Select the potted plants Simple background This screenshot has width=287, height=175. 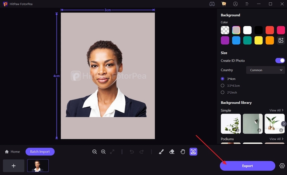point(275,124)
